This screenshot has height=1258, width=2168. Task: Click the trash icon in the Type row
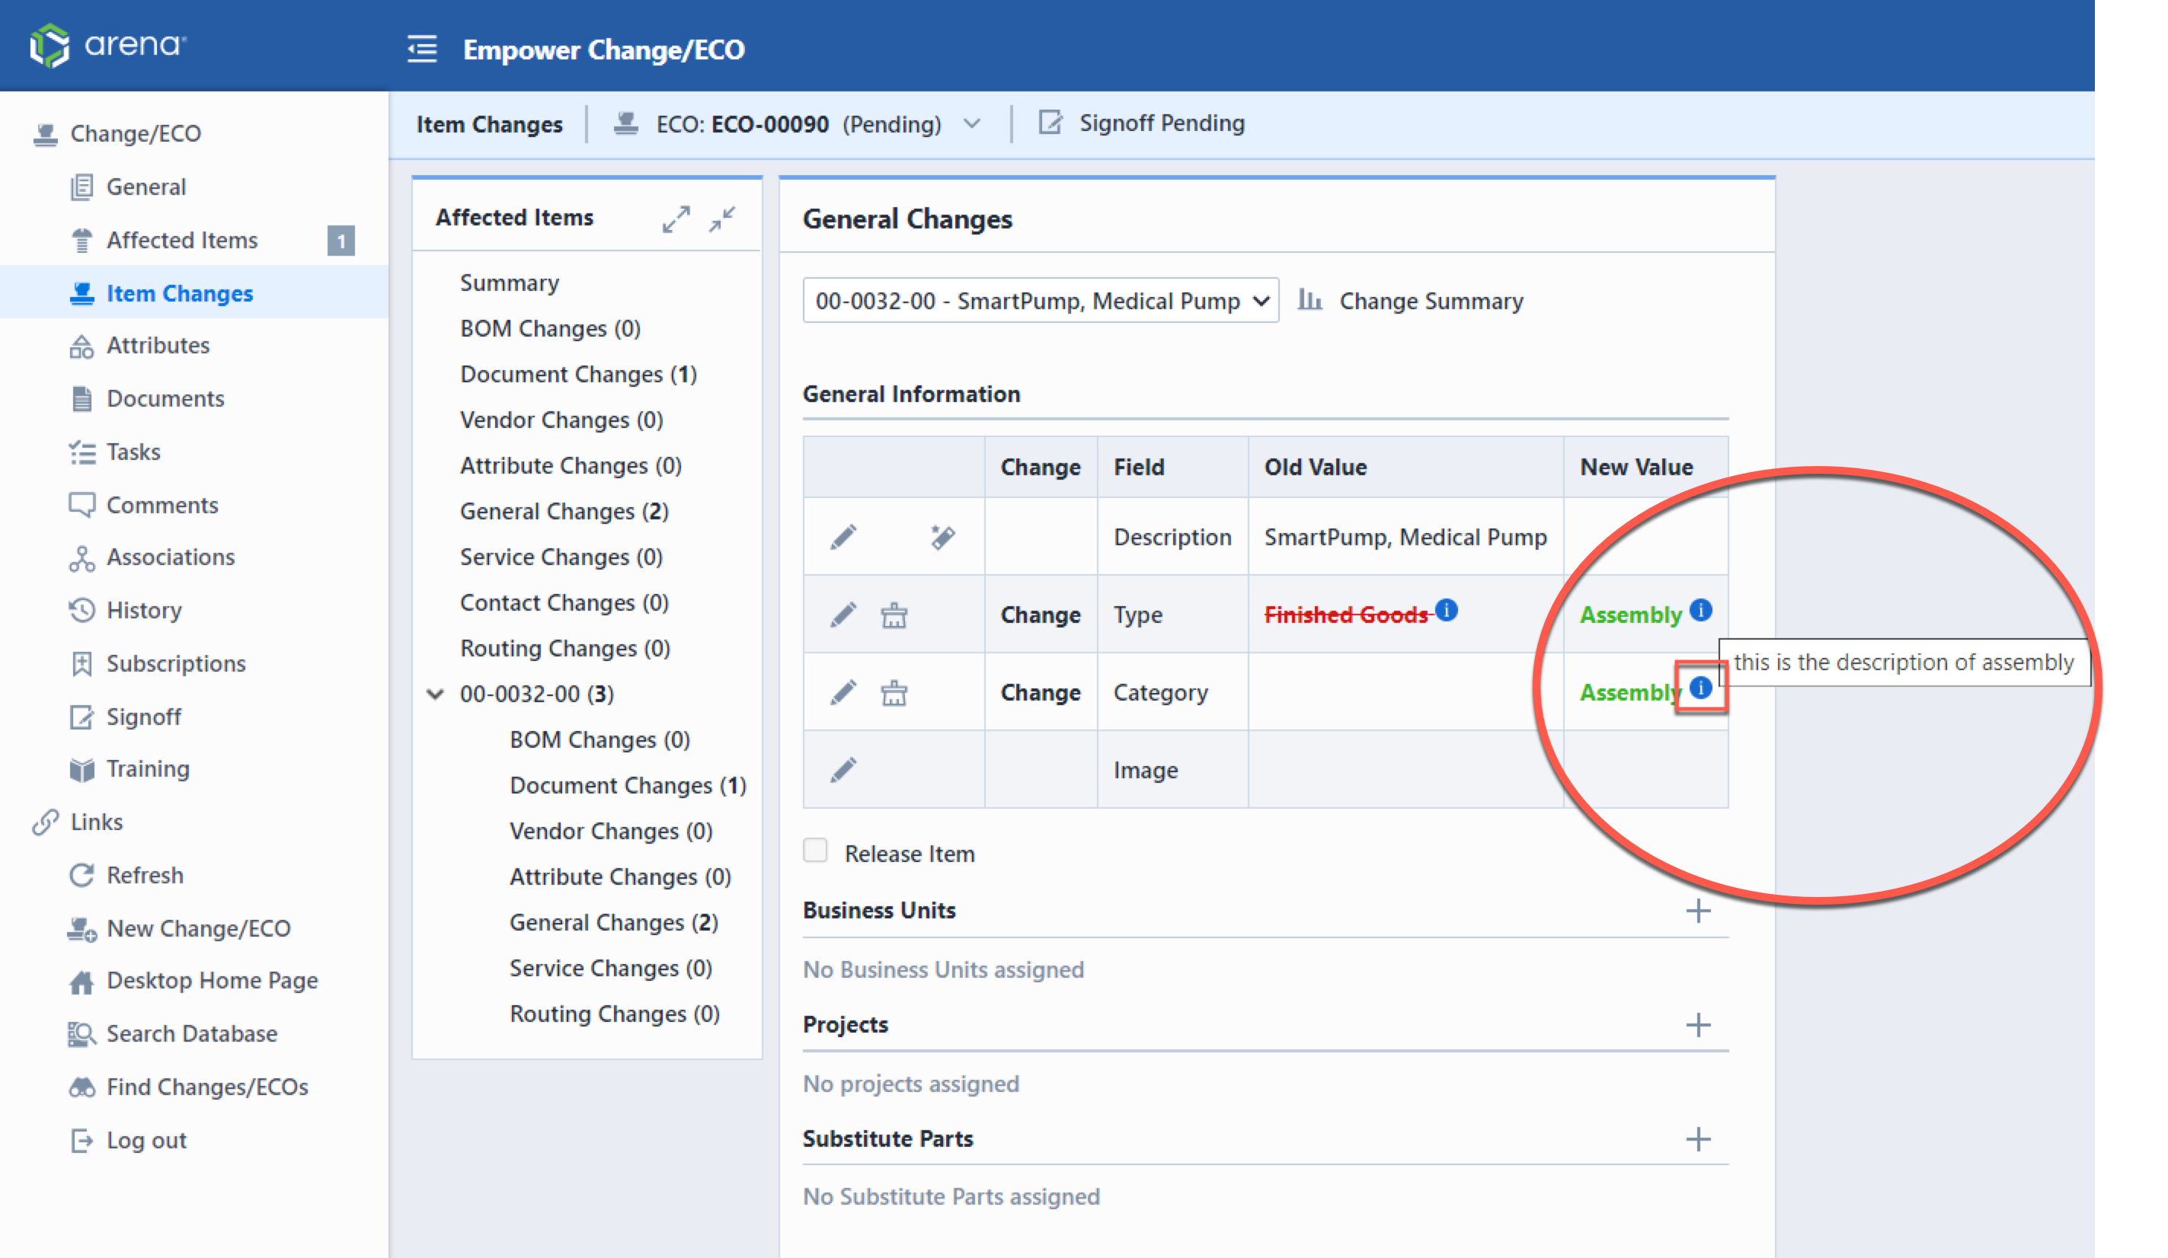click(x=894, y=615)
